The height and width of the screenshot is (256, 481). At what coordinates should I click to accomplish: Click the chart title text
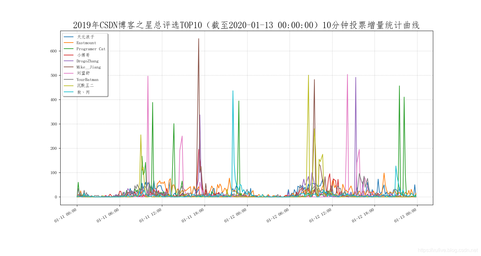coord(246,25)
